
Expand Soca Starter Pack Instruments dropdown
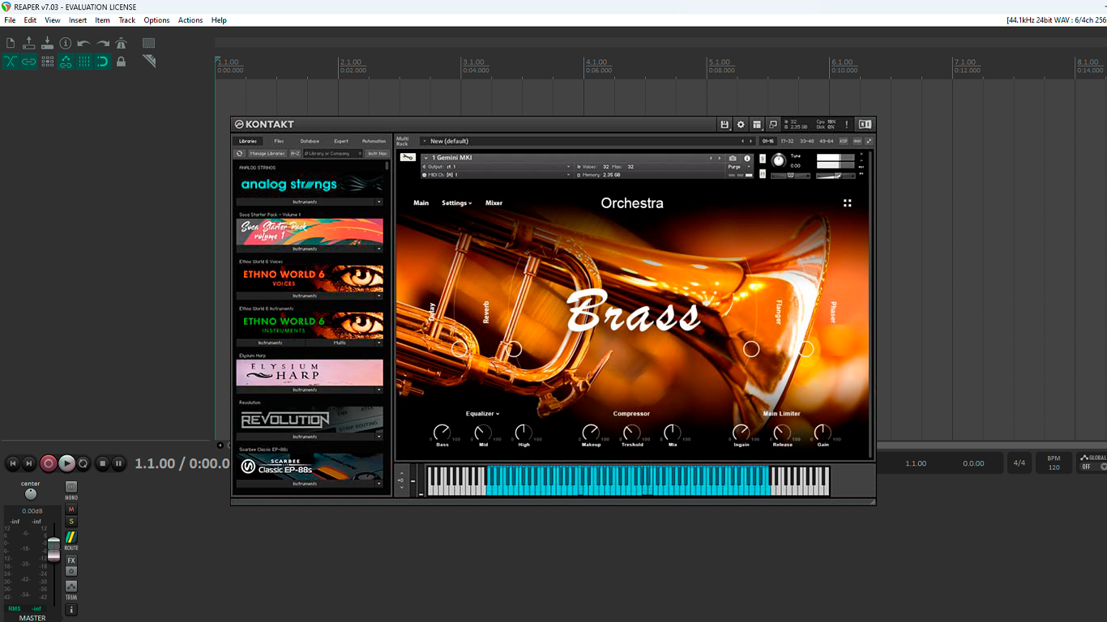[378, 249]
